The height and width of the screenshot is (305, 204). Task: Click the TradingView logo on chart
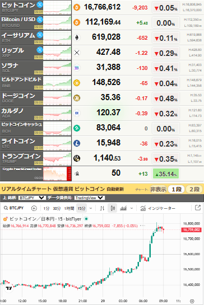pyautogui.click(x=9, y=288)
